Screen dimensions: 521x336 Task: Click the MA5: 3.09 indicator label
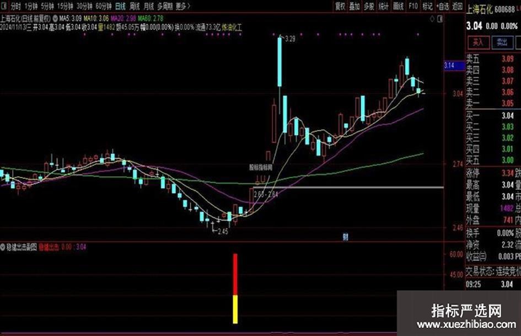coord(71,19)
